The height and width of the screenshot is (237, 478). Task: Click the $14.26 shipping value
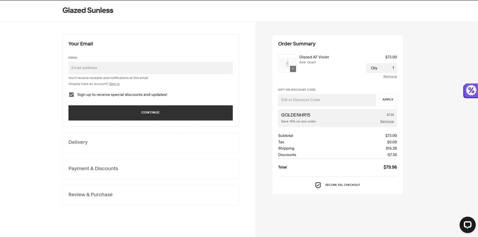click(x=391, y=148)
